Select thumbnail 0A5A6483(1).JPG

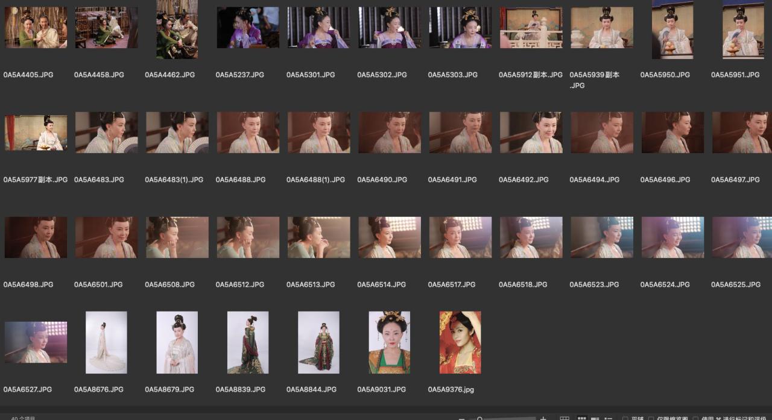pyautogui.click(x=177, y=132)
